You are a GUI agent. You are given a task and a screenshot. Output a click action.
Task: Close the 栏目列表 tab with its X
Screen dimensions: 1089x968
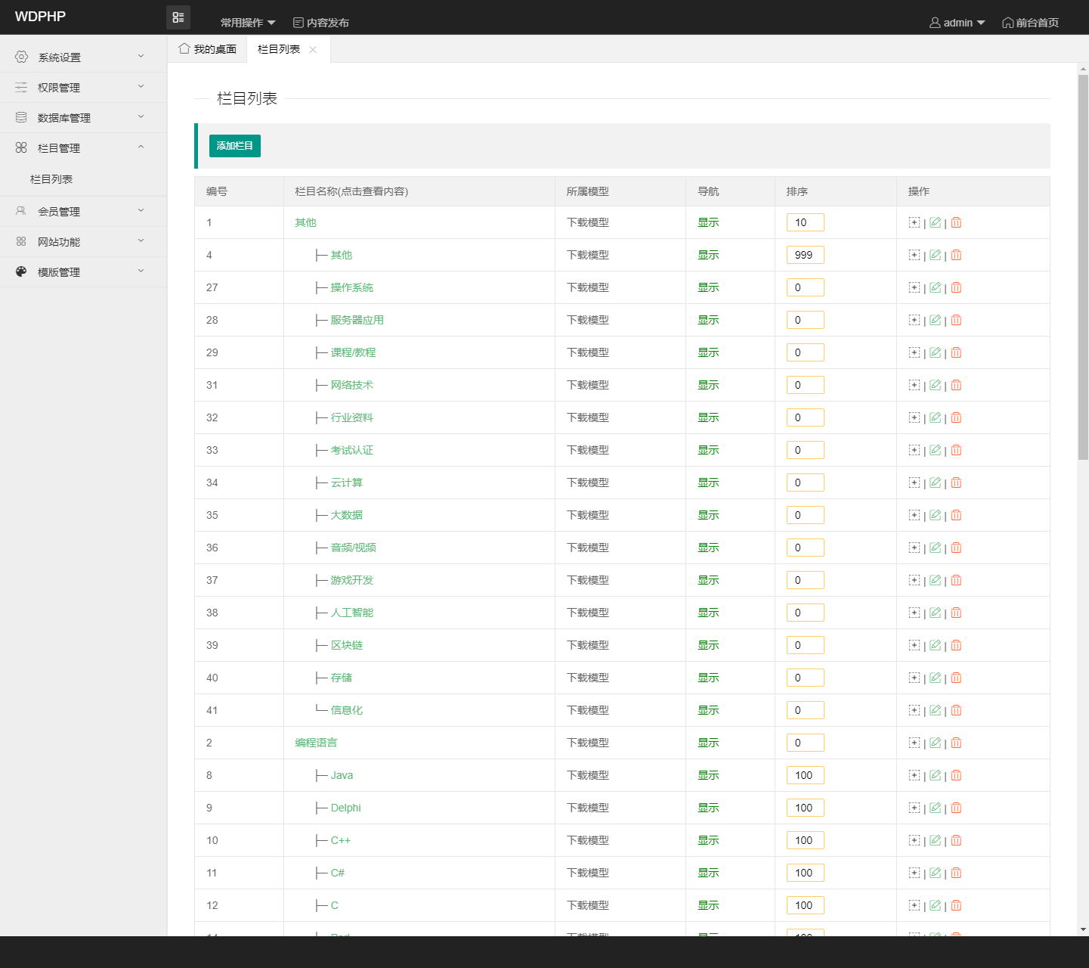313,49
